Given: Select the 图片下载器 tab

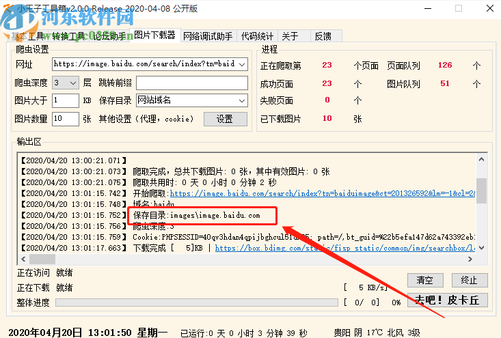Looking at the screenshot, I should [155, 35].
